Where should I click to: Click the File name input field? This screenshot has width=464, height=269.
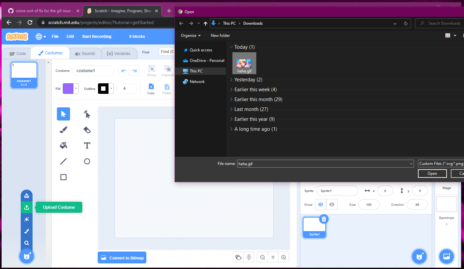tap(325, 164)
